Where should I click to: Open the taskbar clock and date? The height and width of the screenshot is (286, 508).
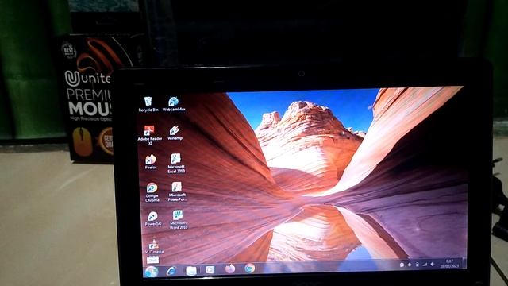(x=450, y=263)
